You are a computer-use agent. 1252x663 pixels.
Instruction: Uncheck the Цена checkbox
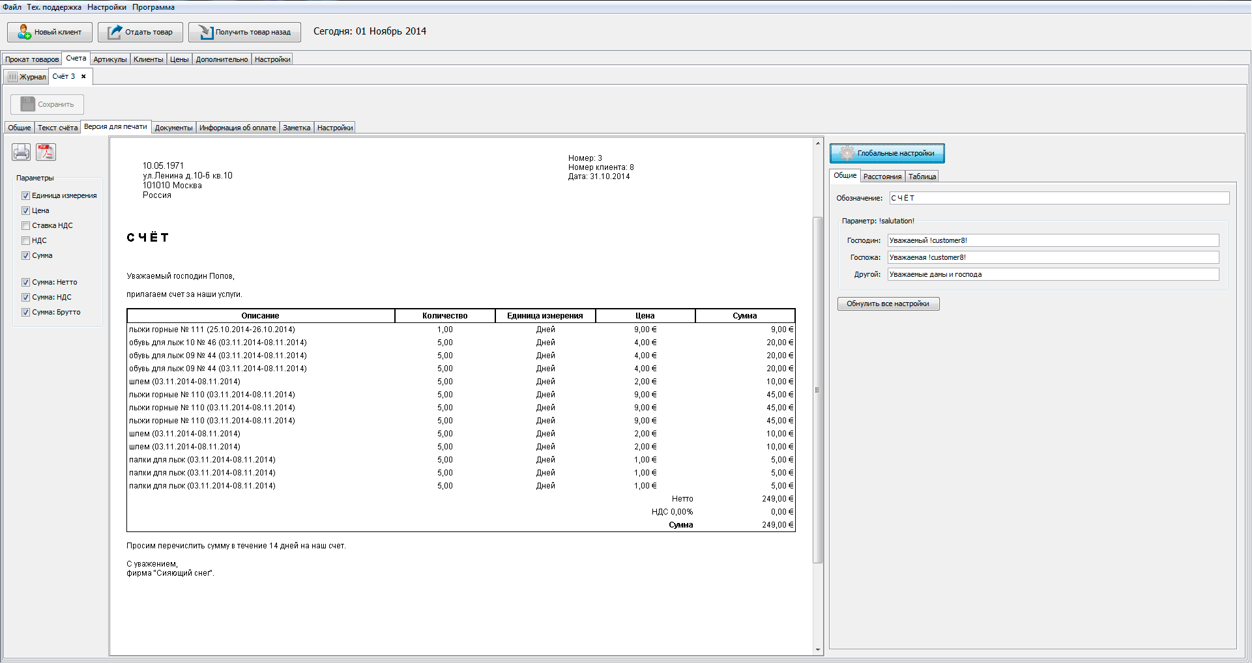point(26,210)
